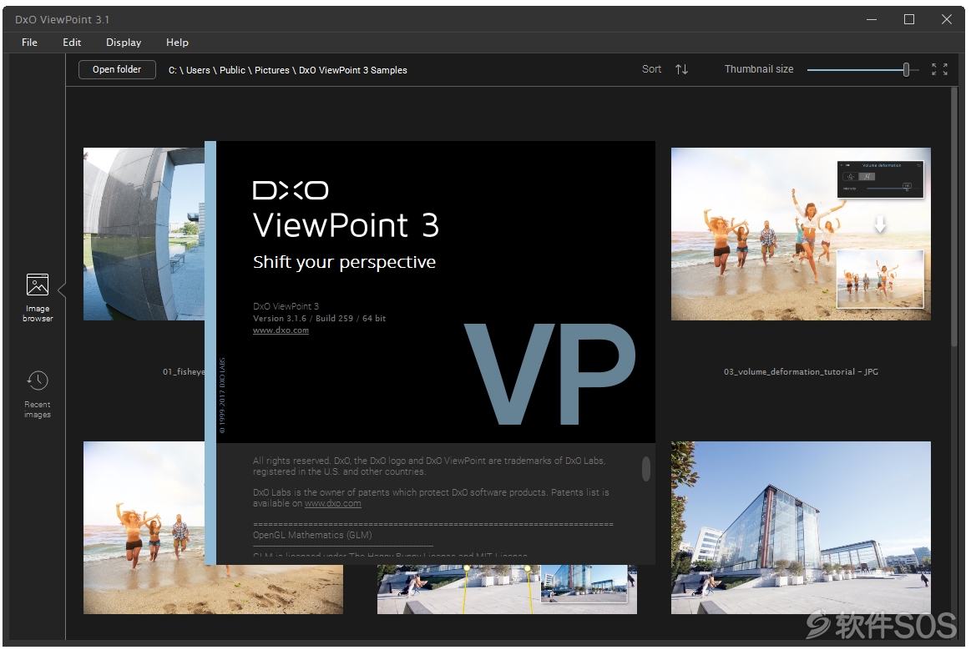Click the Sort label
Viewport: 971px width, 650px height.
click(x=651, y=69)
